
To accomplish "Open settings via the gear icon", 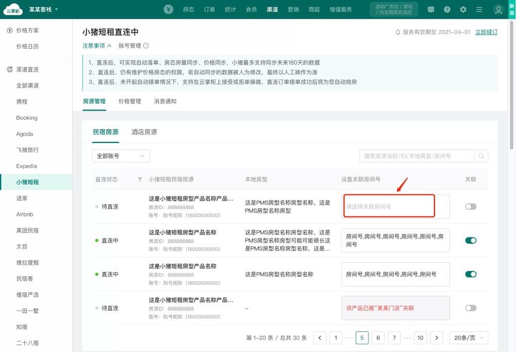I will tap(463, 10).
